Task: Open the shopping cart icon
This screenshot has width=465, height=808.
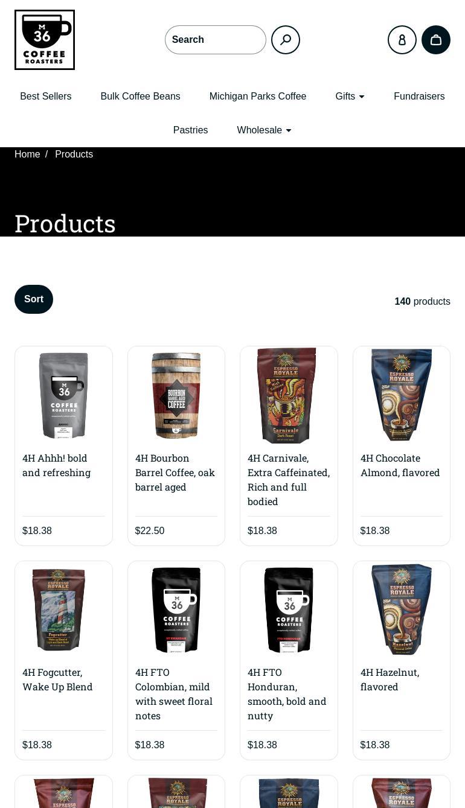Action: tap(436, 40)
